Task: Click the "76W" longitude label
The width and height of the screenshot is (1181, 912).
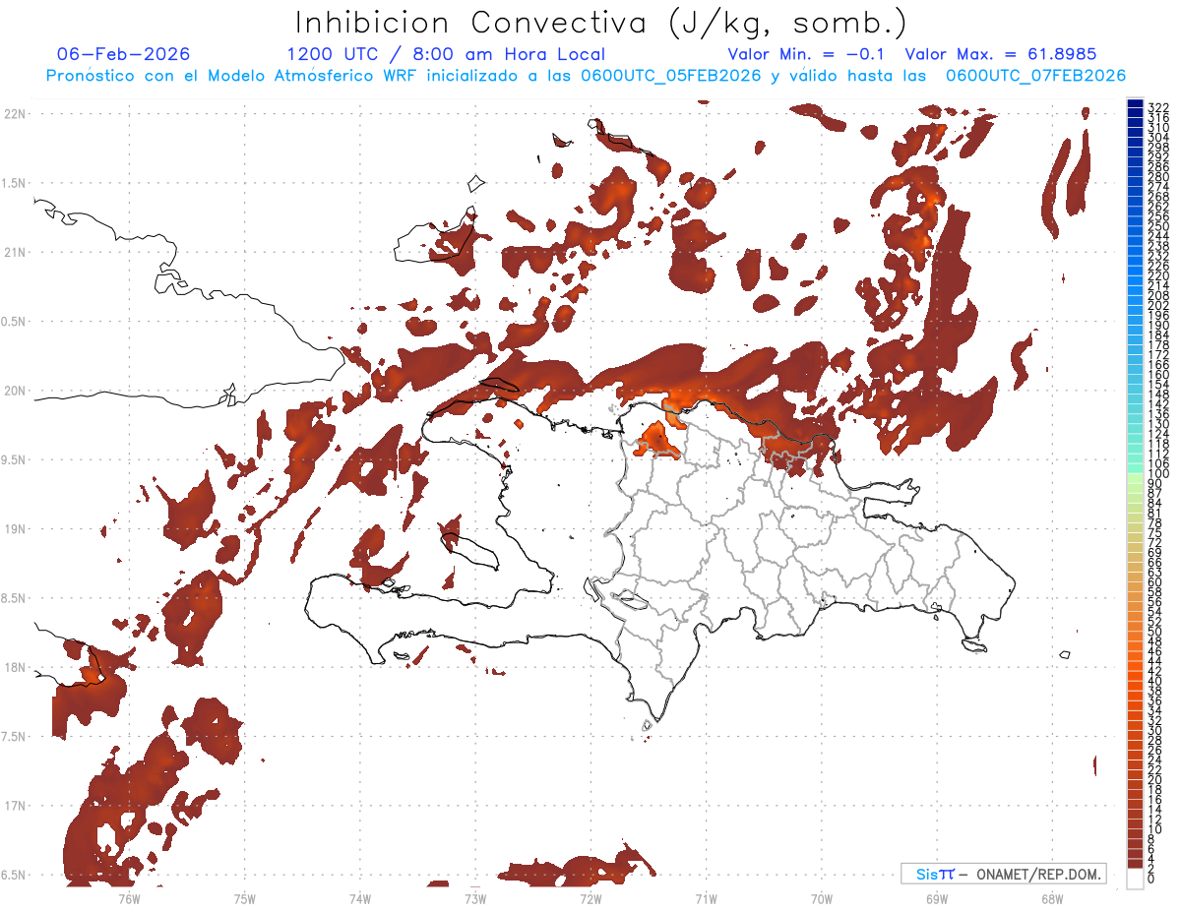Action: click(129, 897)
